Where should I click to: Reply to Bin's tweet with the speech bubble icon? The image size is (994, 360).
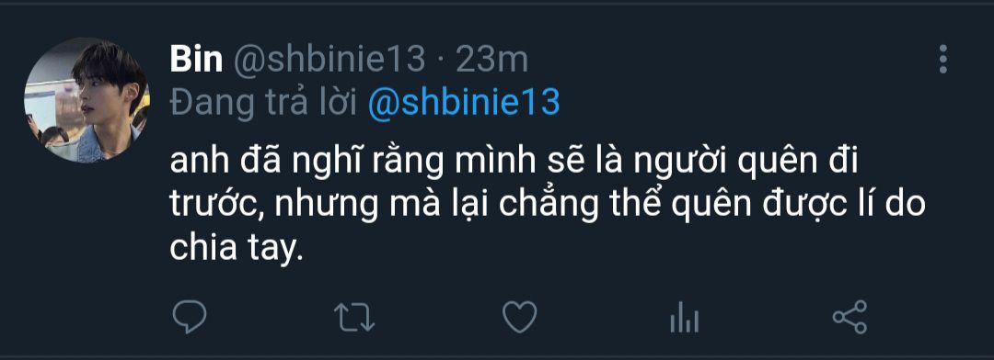[x=189, y=316]
